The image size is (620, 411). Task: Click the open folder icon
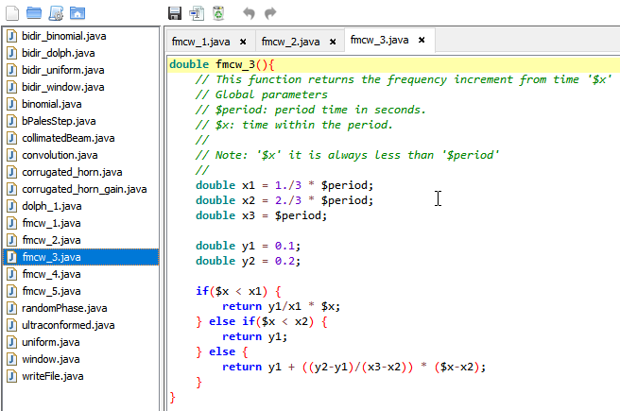34,13
